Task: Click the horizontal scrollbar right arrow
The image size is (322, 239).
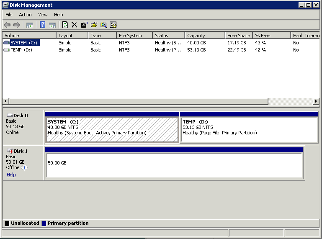Action: 316,101
